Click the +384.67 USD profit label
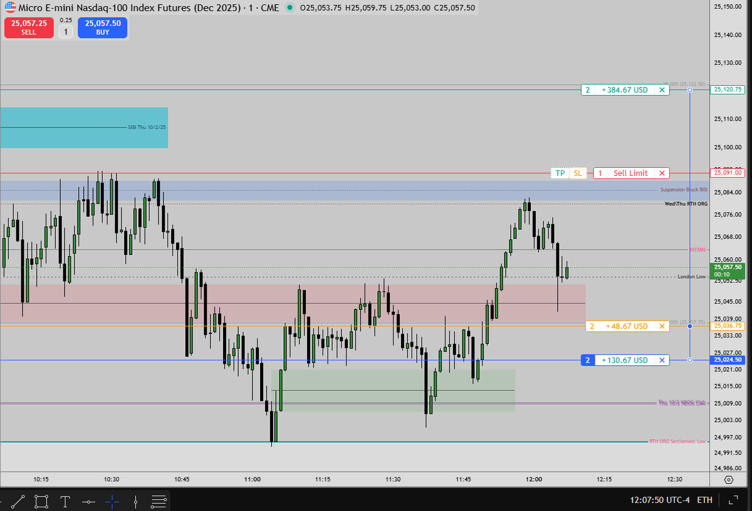752x511 pixels. tap(625, 90)
